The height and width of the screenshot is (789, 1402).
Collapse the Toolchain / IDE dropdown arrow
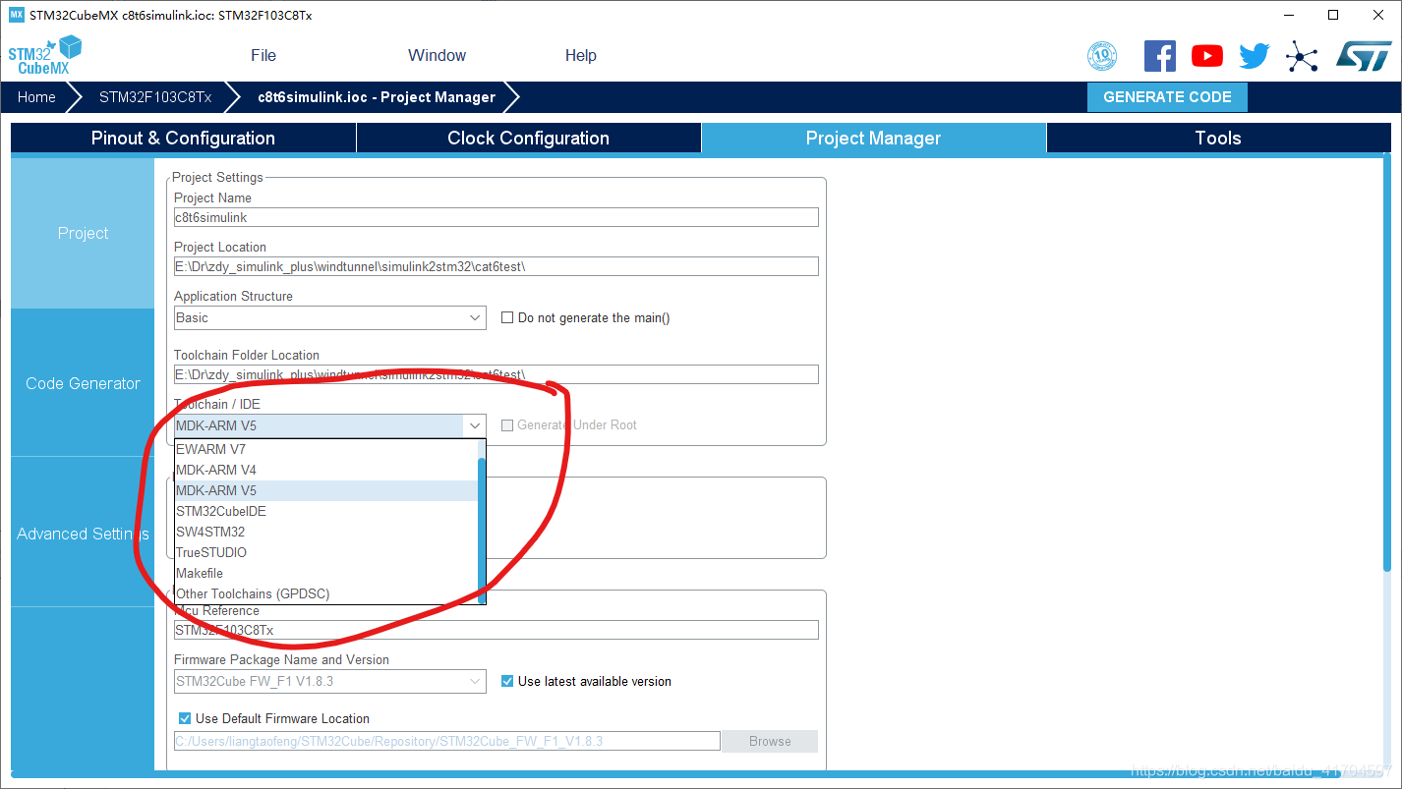pos(475,425)
